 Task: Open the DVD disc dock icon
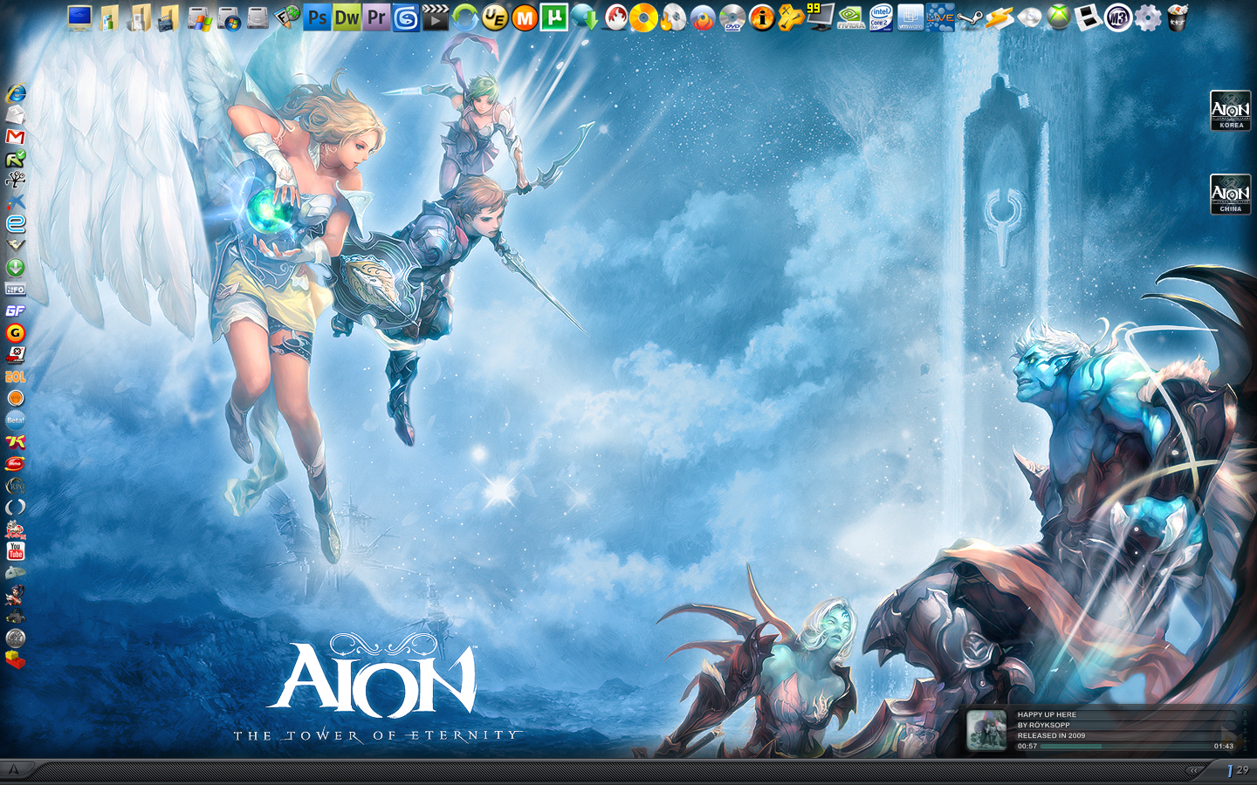tap(732, 17)
